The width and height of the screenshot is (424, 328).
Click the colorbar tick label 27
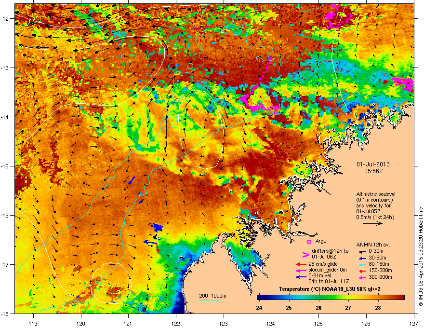(348, 308)
